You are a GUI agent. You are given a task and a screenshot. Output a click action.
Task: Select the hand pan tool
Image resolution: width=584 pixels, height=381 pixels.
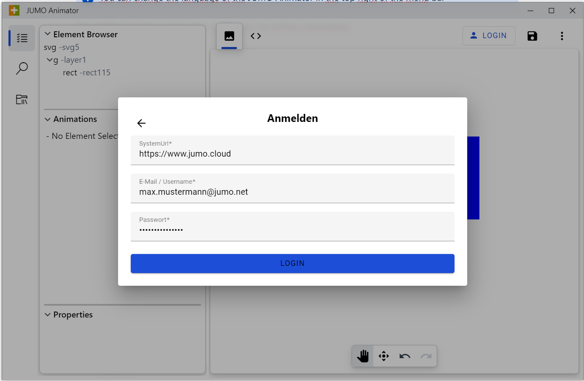pyautogui.click(x=363, y=356)
